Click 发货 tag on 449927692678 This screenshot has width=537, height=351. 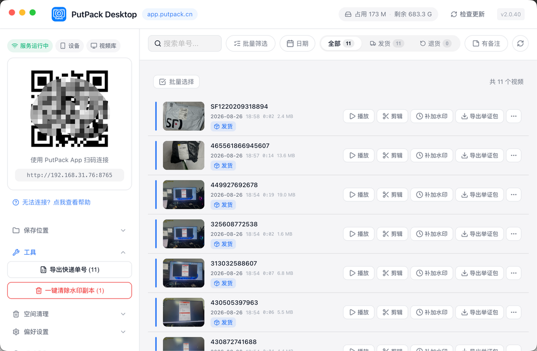(x=223, y=205)
